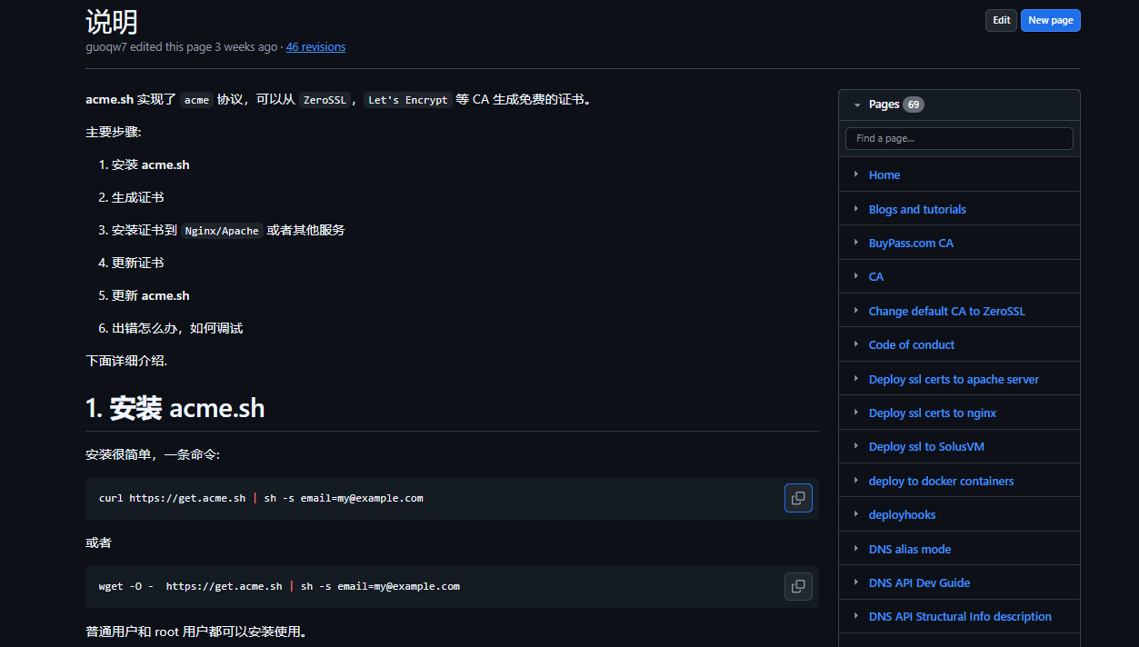1139x647 pixels.
Task: Expand Change default CA to ZeroSSL entry
Action: point(856,311)
